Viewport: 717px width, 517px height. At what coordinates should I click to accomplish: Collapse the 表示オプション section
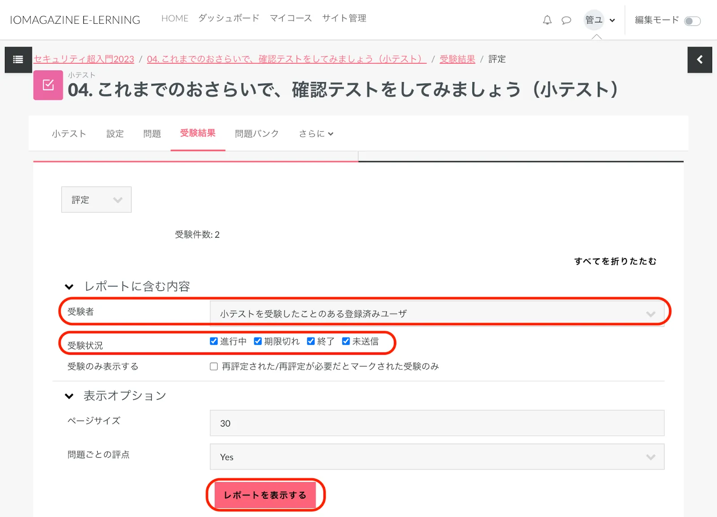[x=69, y=396]
